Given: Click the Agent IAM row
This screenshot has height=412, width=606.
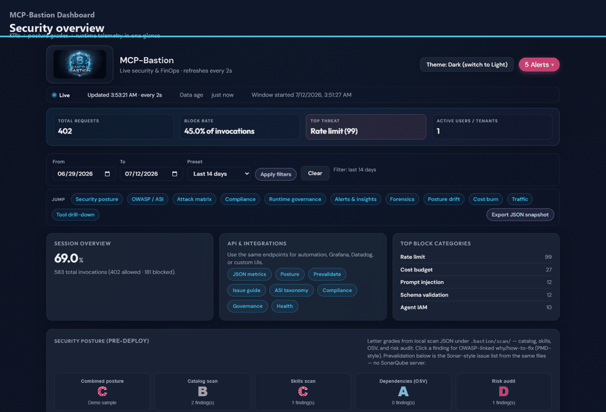Looking at the screenshot, I should click(x=476, y=307).
